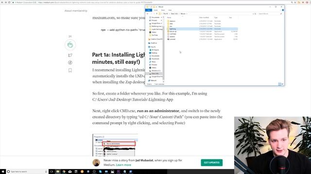Sort files by Size column
The height and width of the screenshot is (174, 311).
(x=230, y=17)
